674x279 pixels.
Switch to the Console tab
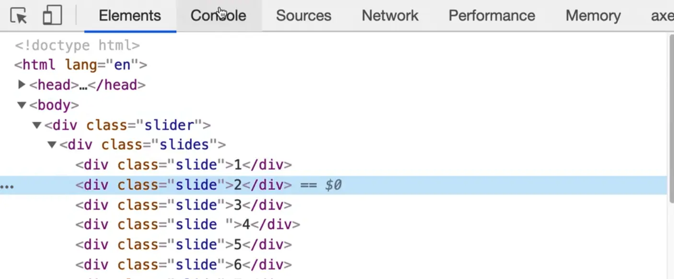[x=218, y=16]
